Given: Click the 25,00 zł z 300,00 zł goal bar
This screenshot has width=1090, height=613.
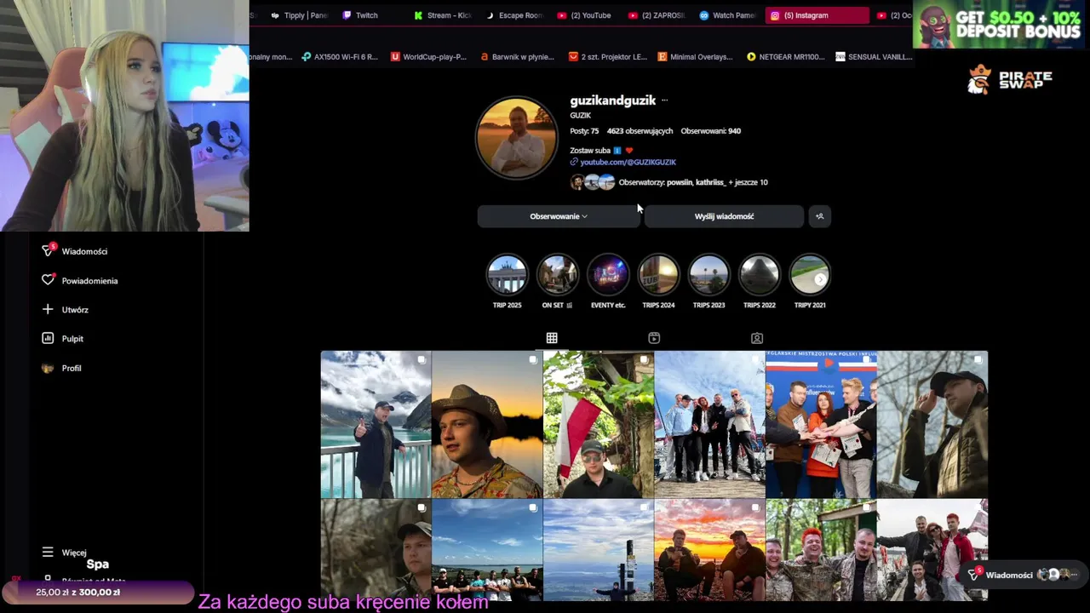Looking at the screenshot, I should click(x=98, y=592).
